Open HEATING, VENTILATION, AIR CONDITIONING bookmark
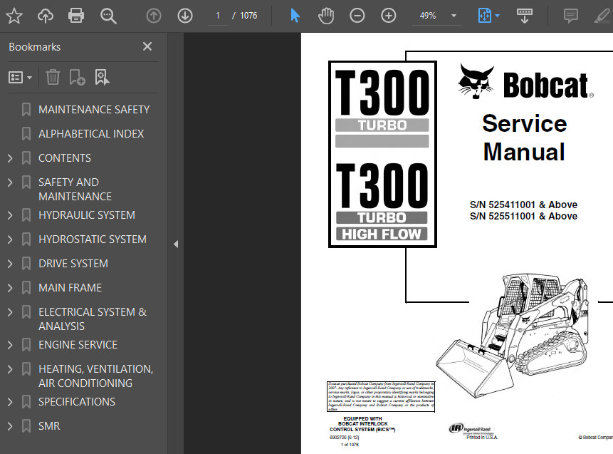Viewport: 613px width, 454px height. [x=96, y=376]
